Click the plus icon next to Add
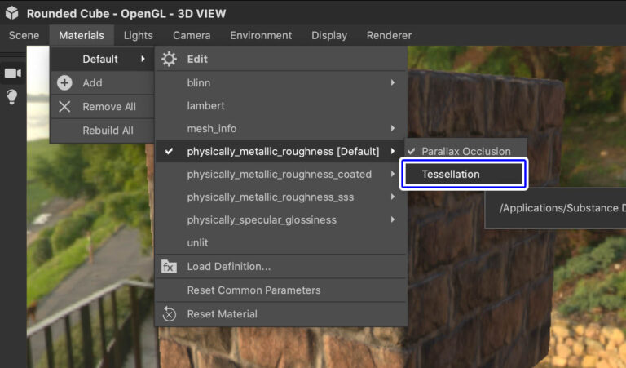Viewport: 626px width, 368px height. pyautogui.click(x=65, y=83)
